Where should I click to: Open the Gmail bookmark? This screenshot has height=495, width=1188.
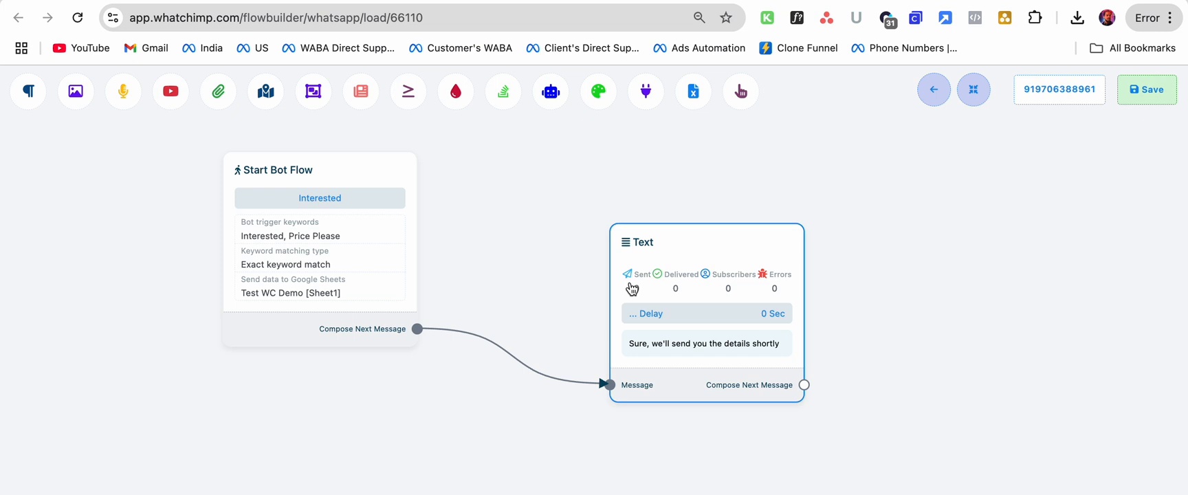click(146, 48)
